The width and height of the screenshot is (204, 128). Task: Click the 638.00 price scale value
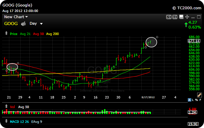click(x=194, y=57)
